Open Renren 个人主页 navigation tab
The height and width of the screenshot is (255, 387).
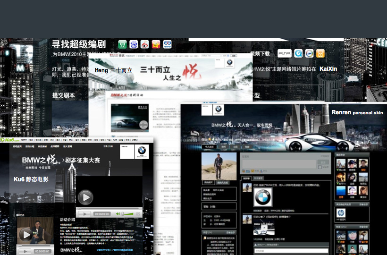coord(209,147)
